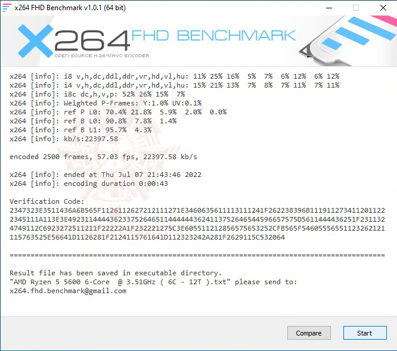Click the Open Source H.264/AVC Encoder subtitle

(x=102, y=55)
